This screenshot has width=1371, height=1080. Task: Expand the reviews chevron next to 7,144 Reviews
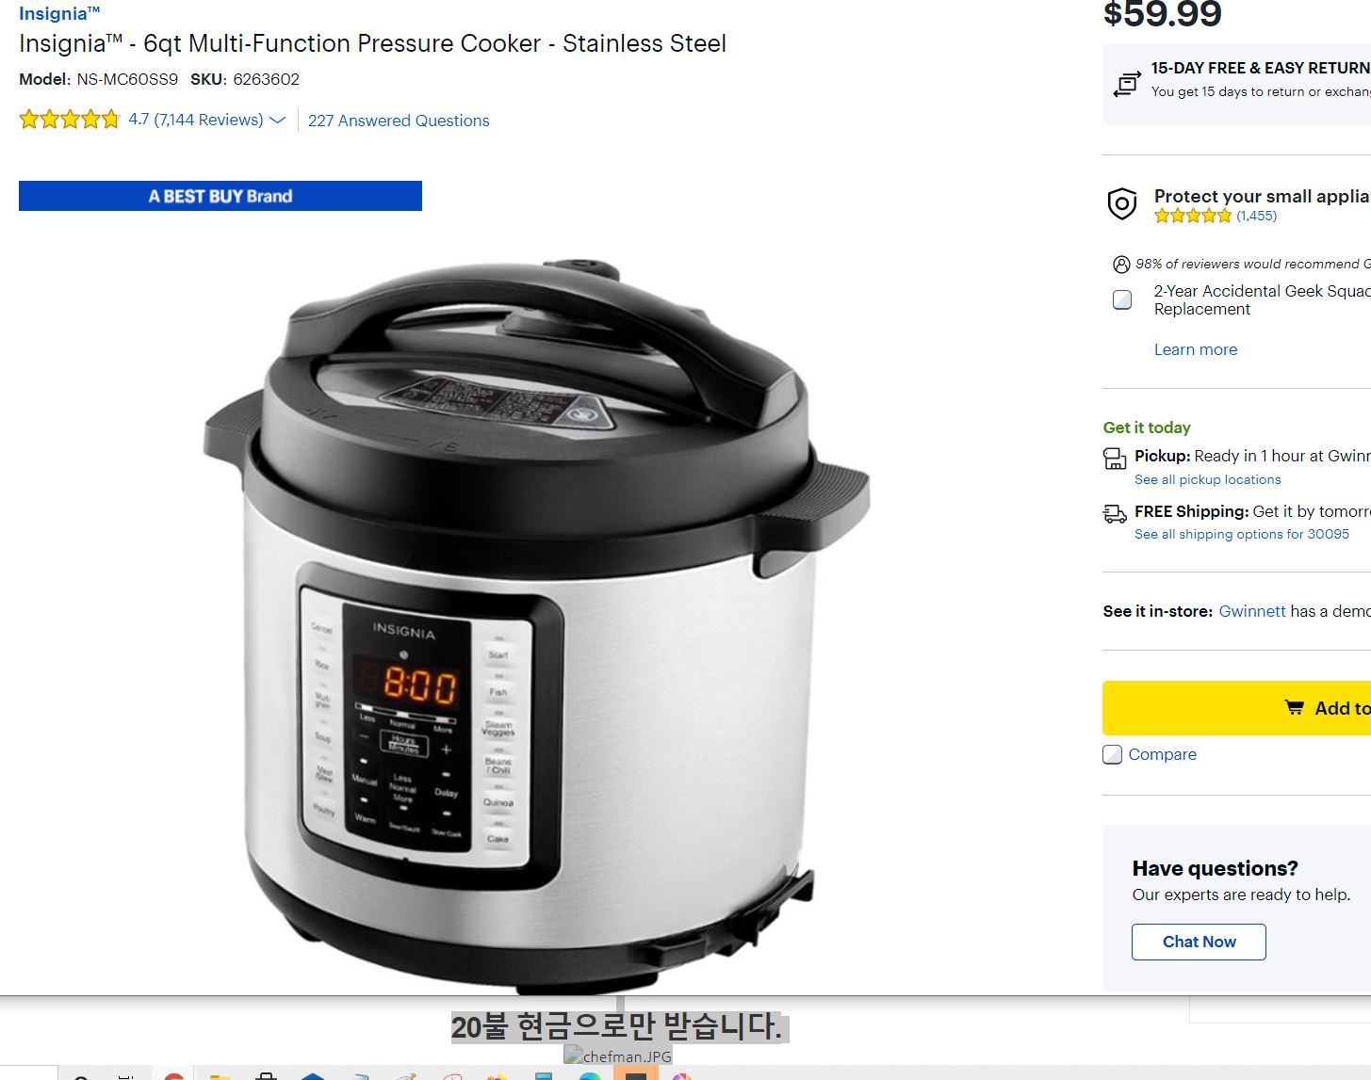click(277, 121)
